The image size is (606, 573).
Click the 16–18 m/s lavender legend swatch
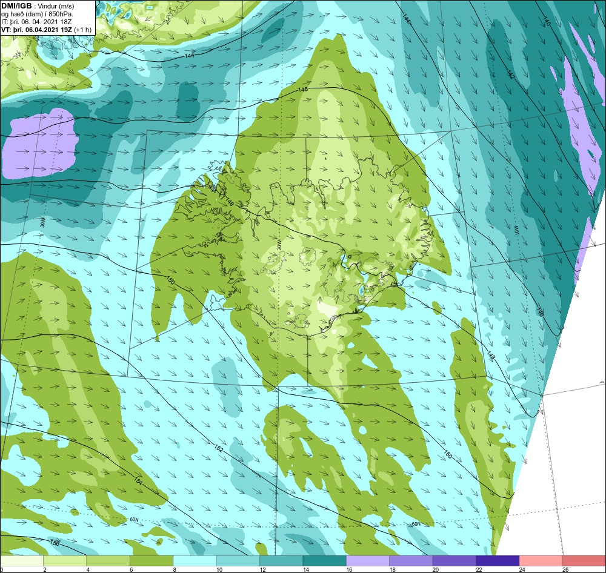coord(368,561)
